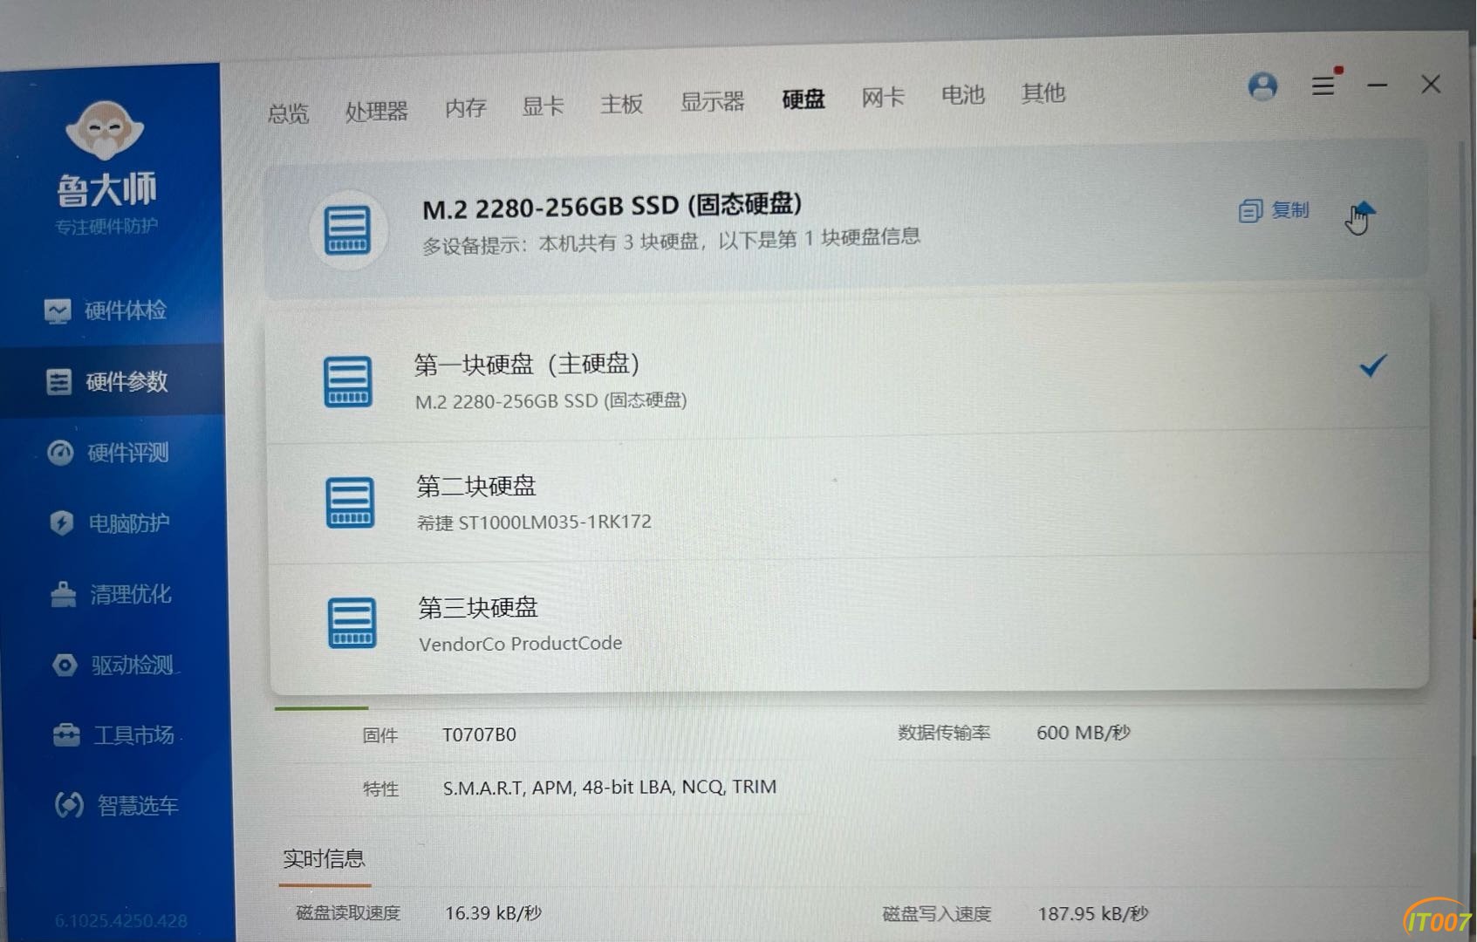Switch to 显卡 tab
This screenshot has width=1477, height=942.
[x=543, y=106]
